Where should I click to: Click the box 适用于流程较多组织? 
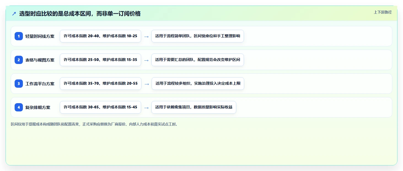point(198,84)
